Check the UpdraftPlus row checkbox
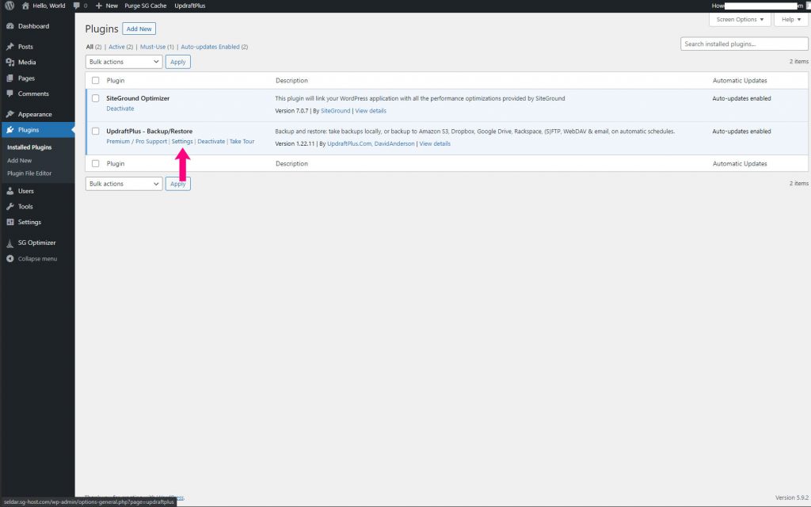 click(x=95, y=132)
